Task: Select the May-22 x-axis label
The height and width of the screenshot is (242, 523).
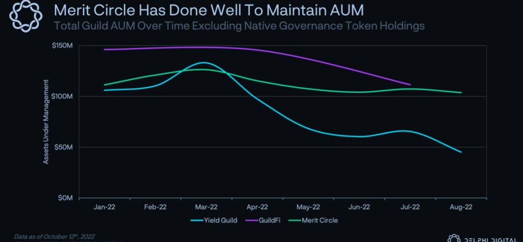Action: pyautogui.click(x=308, y=207)
